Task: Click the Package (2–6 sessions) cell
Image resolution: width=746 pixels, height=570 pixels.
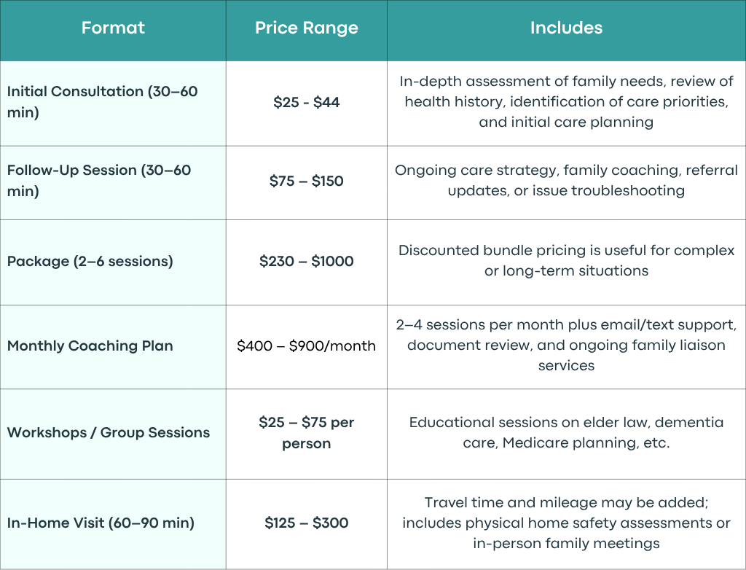Action: [113, 262]
